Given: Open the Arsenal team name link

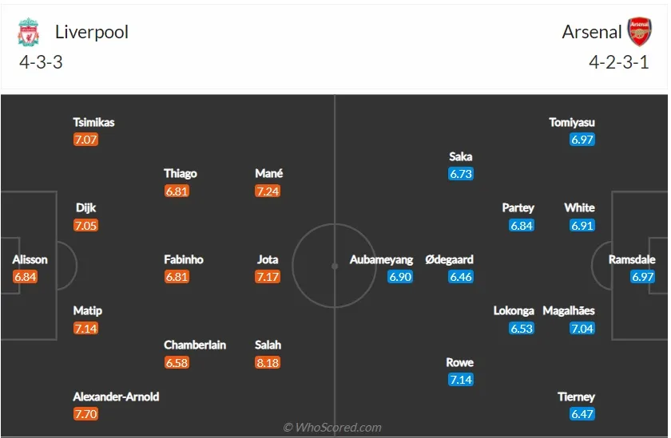Looking at the screenshot, I should [x=591, y=32].
